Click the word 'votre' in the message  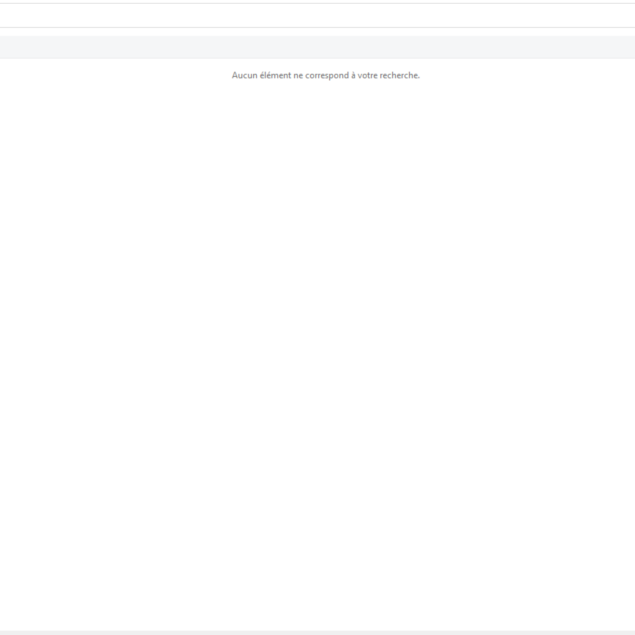point(367,75)
